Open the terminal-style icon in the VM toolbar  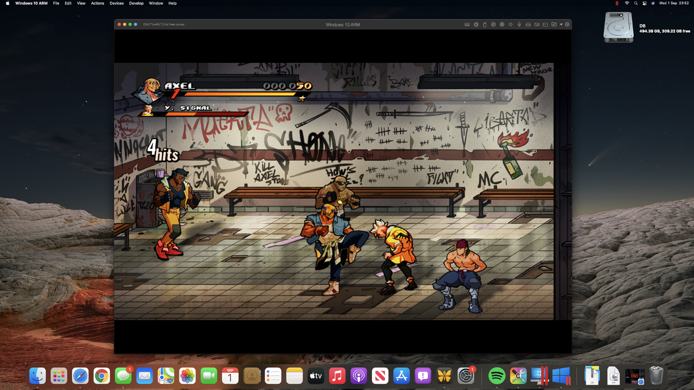click(x=545, y=24)
